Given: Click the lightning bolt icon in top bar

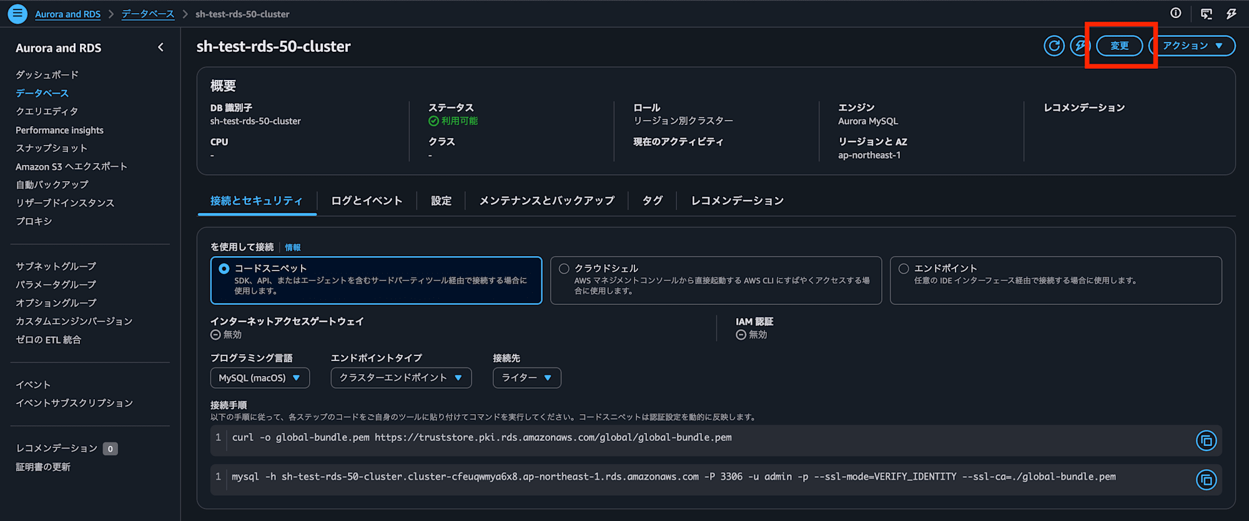Looking at the screenshot, I should 1232,13.
